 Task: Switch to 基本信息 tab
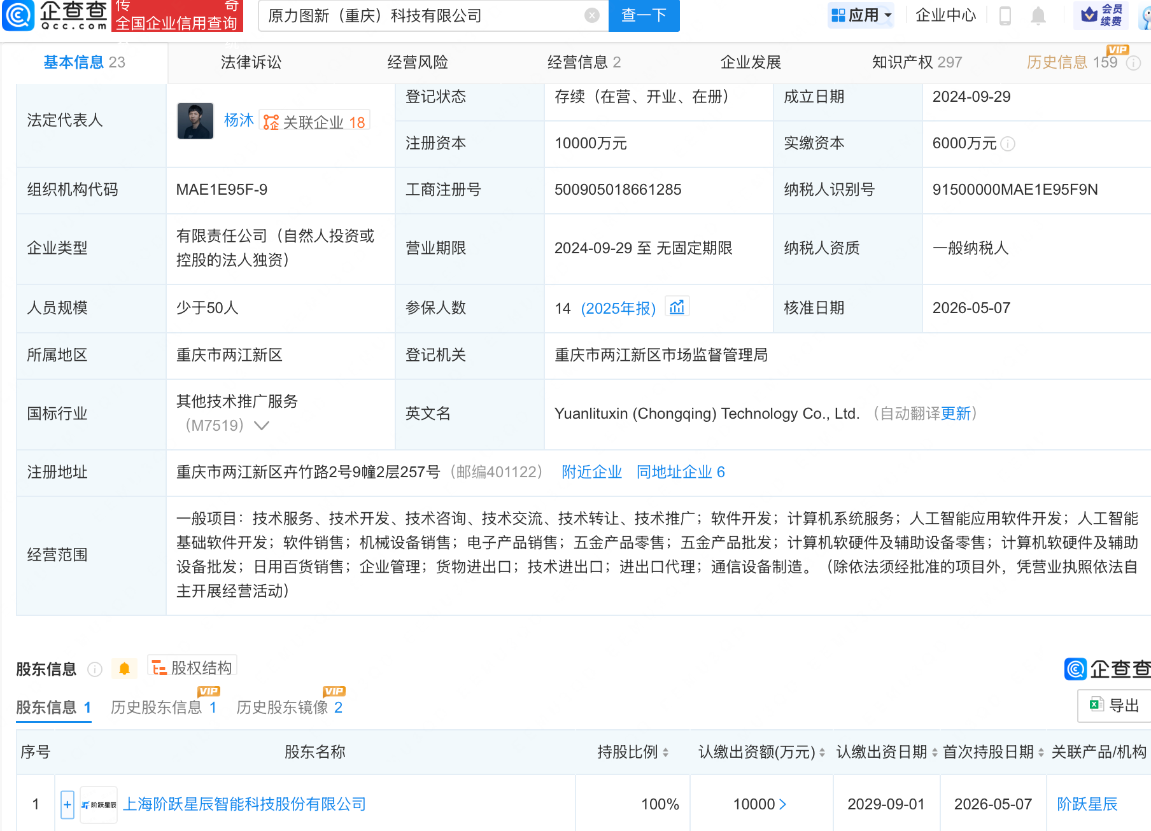tap(85, 62)
